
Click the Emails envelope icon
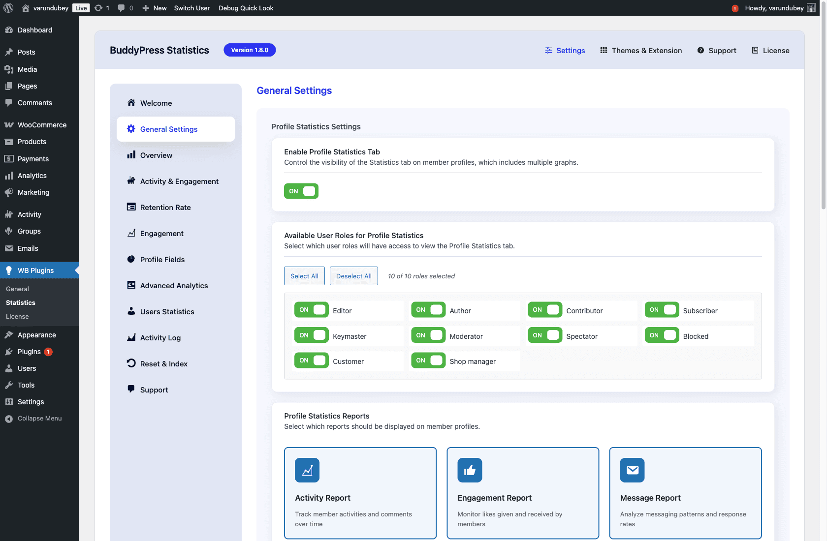click(x=9, y=248)
